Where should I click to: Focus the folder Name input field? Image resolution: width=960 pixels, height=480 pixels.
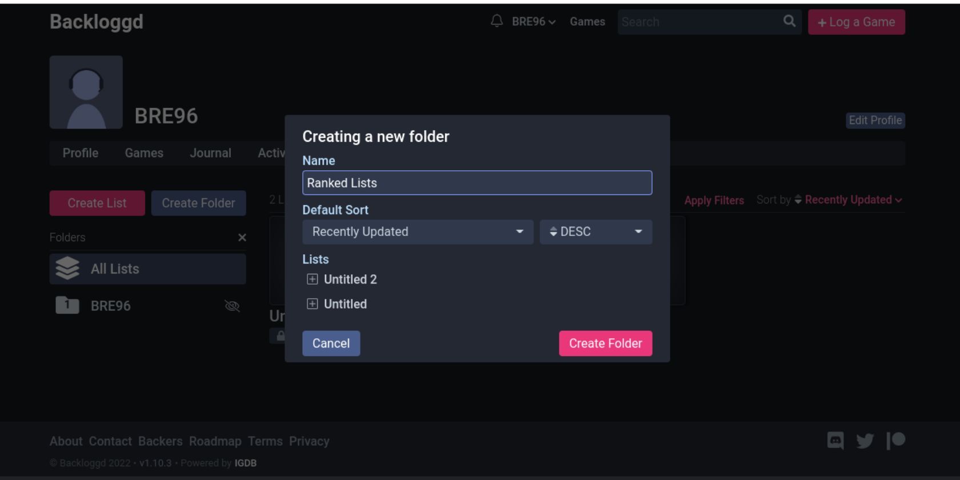point(477,183)
